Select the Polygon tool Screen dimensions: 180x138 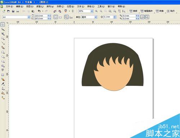(x=3, y=61)
